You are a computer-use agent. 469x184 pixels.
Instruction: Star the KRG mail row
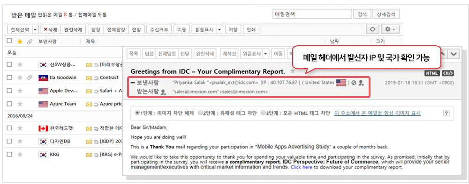20,155
